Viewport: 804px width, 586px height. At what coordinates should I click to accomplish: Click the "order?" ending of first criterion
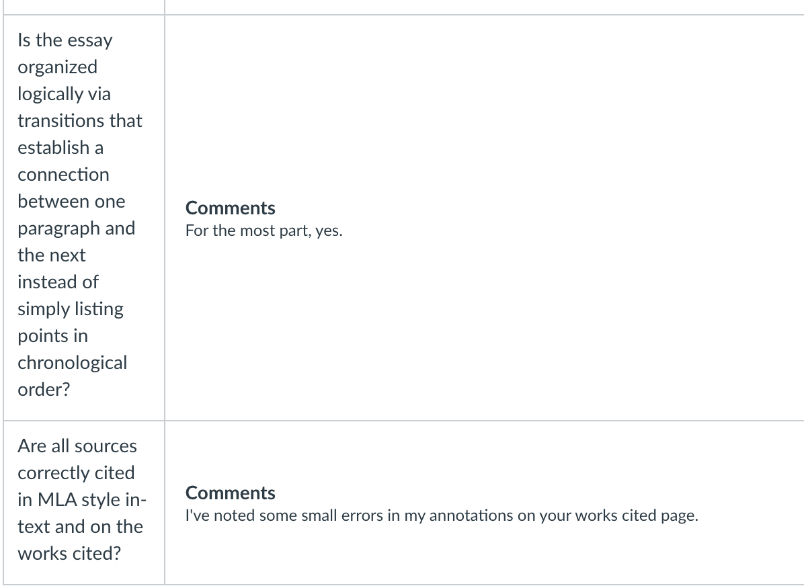point(44,390)
